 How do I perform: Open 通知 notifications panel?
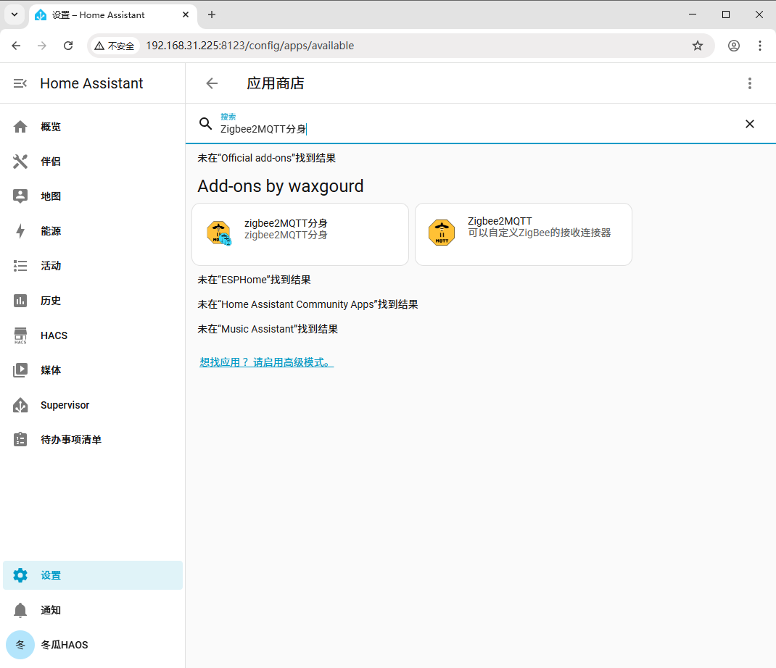point(93,610)
